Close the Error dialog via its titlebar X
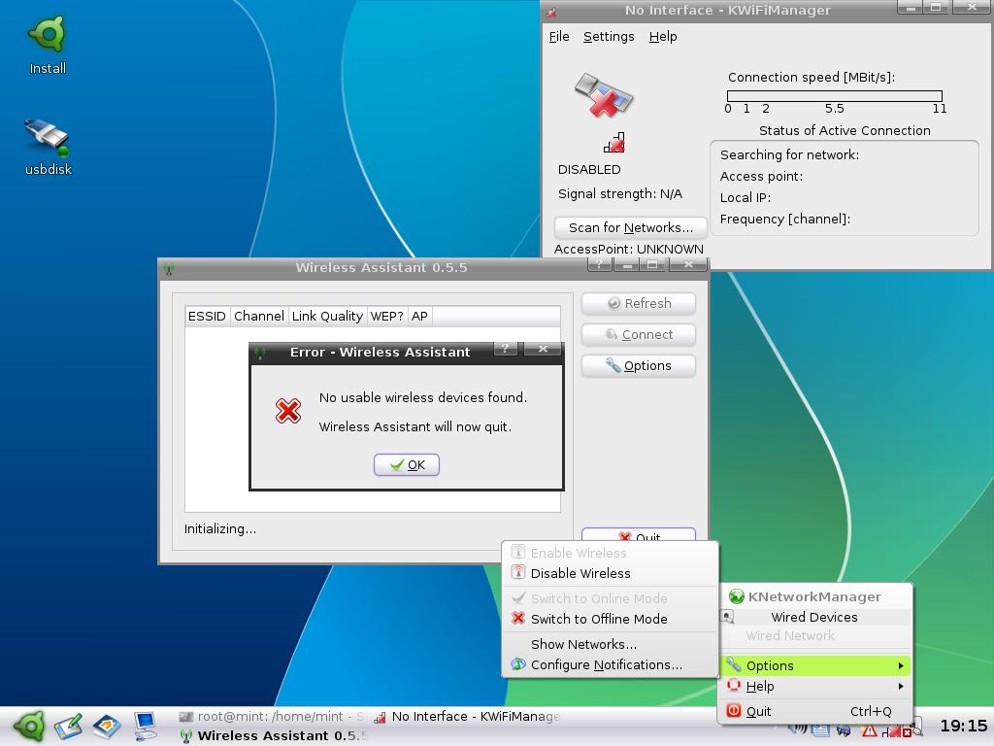994x746 pixels. [543, 349]
